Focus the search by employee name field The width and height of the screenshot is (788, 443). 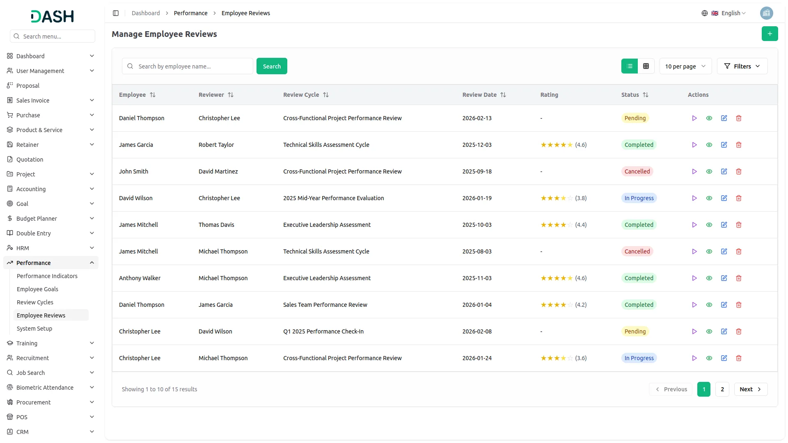(191, 66)
